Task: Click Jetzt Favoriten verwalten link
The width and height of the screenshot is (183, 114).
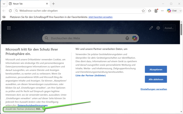Action: coord(101,17)
